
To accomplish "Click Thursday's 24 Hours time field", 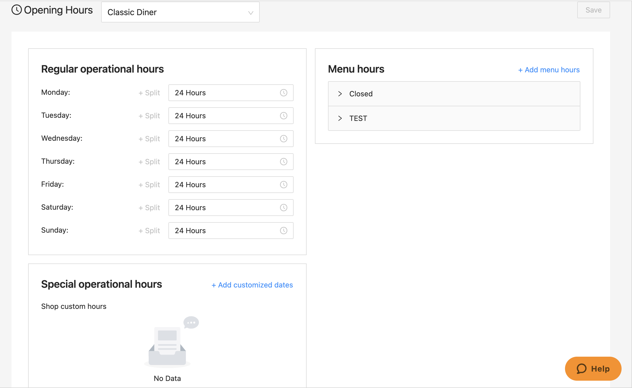I will click(231, 162).
